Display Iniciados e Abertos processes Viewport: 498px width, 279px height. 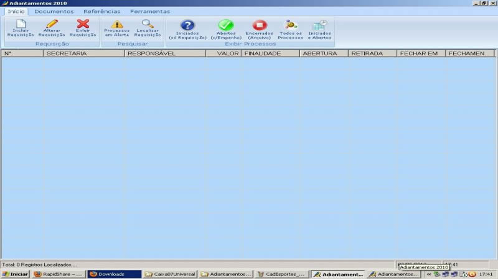click(320, 25)
